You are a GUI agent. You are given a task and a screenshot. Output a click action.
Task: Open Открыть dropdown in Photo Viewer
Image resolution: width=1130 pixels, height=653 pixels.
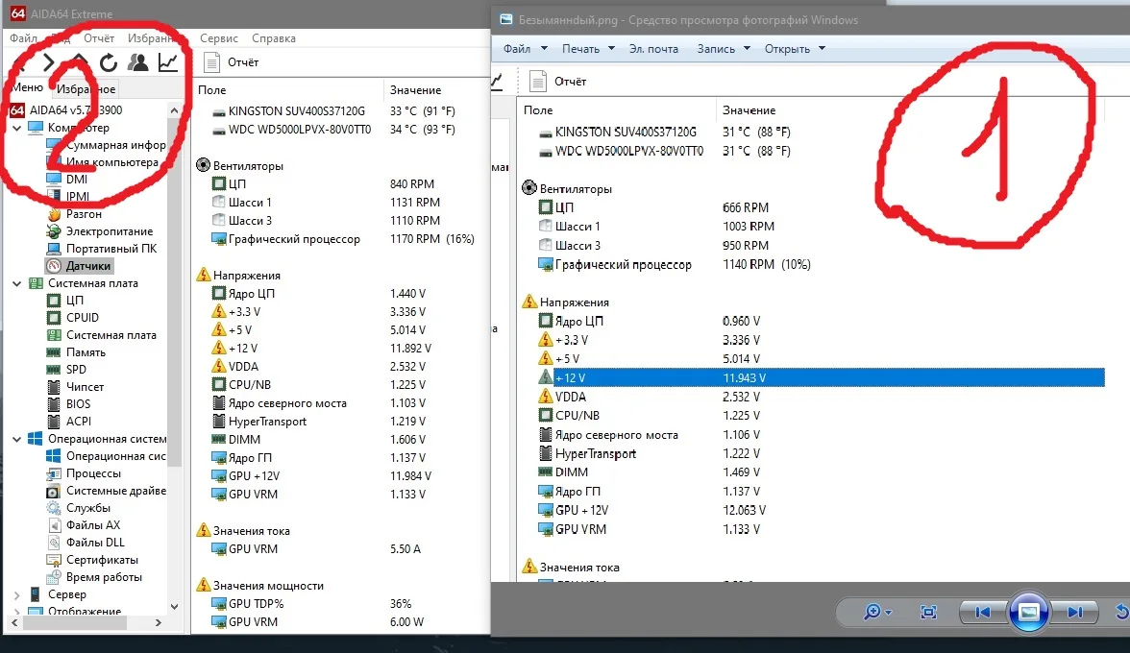click(x=795, y=49)
